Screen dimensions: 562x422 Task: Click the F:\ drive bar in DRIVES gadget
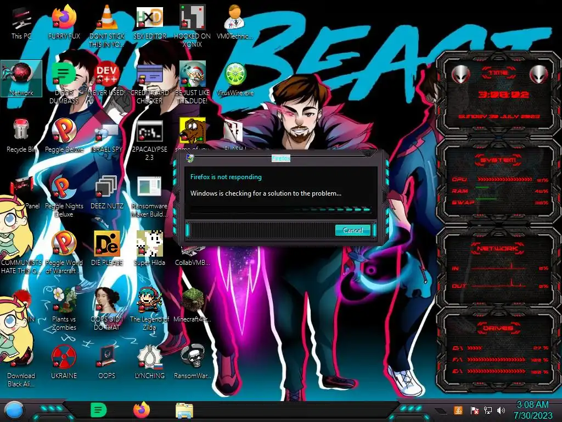(x=496, y=359)
